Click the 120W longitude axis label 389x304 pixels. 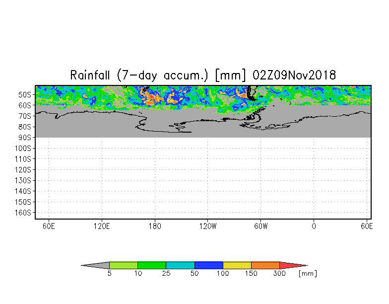208,227
